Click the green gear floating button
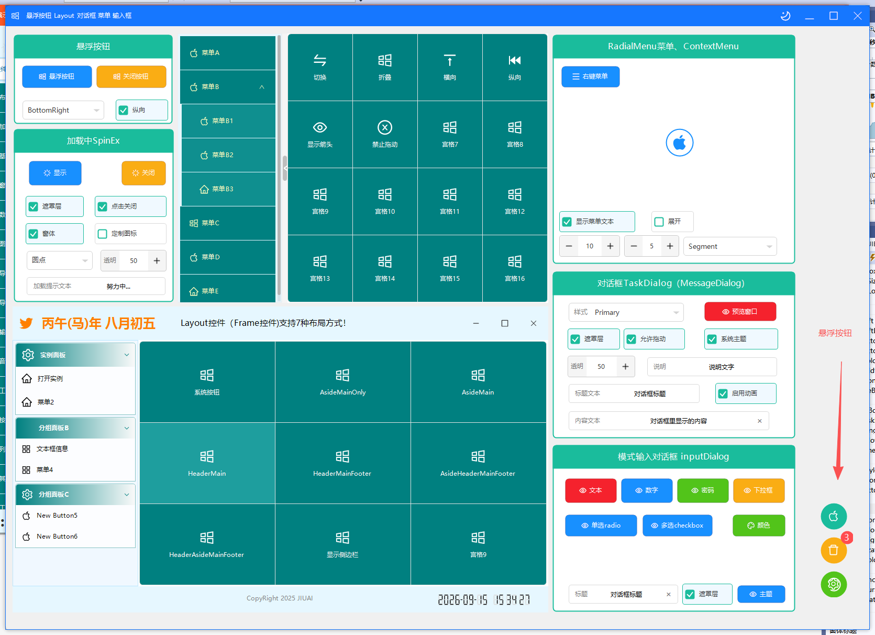The width and height of the screenshot is (875, 635). 834,584
